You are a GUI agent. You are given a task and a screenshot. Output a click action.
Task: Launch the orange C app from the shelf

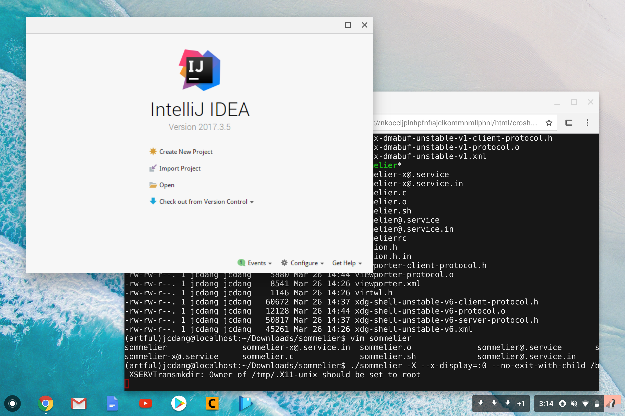[x=212, y=404]
